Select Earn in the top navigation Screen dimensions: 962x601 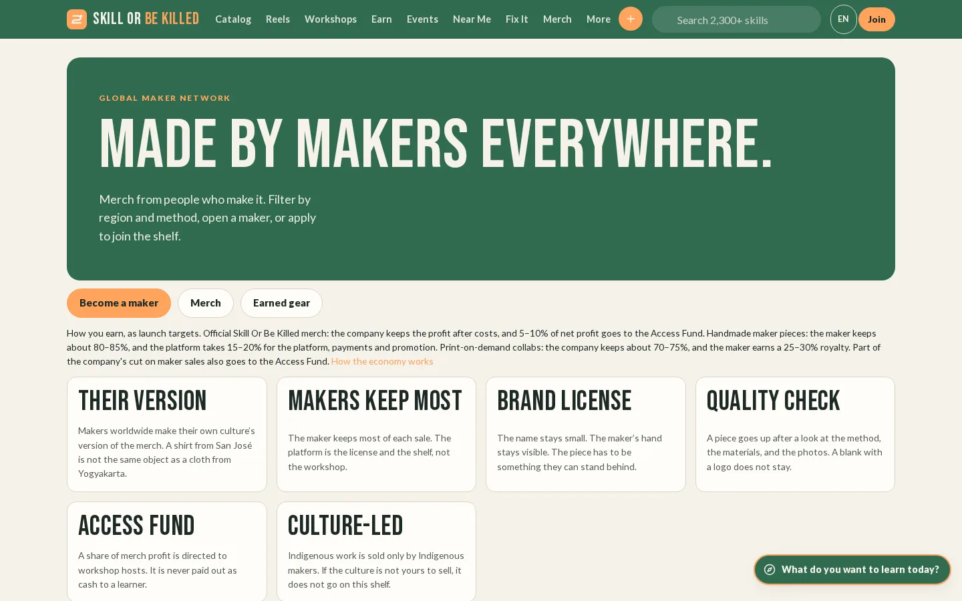pyautogui.click(x=381, y=19)
